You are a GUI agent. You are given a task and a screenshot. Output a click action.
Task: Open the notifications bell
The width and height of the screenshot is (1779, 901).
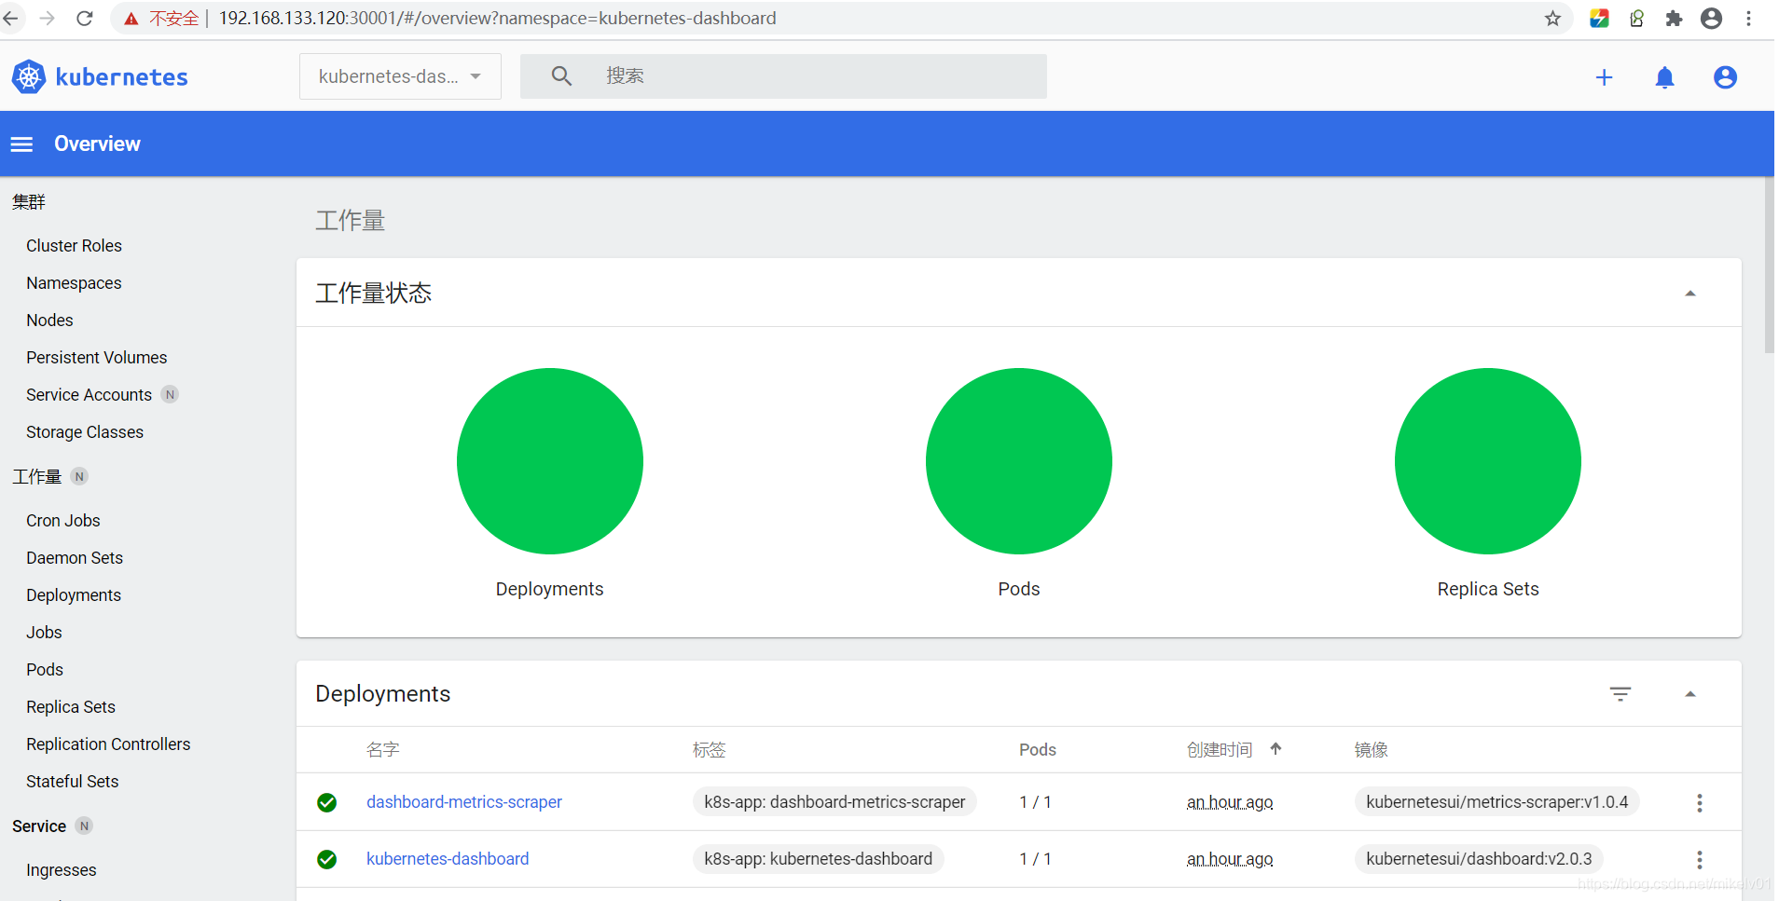[1664, 77]
